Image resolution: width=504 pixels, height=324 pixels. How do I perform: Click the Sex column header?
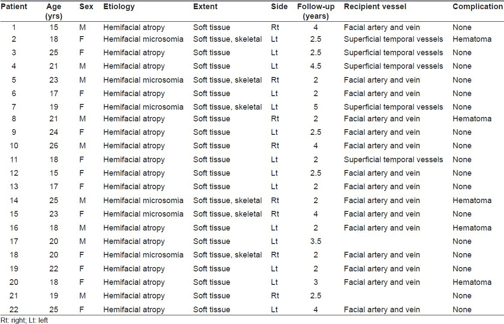(86, 7)
